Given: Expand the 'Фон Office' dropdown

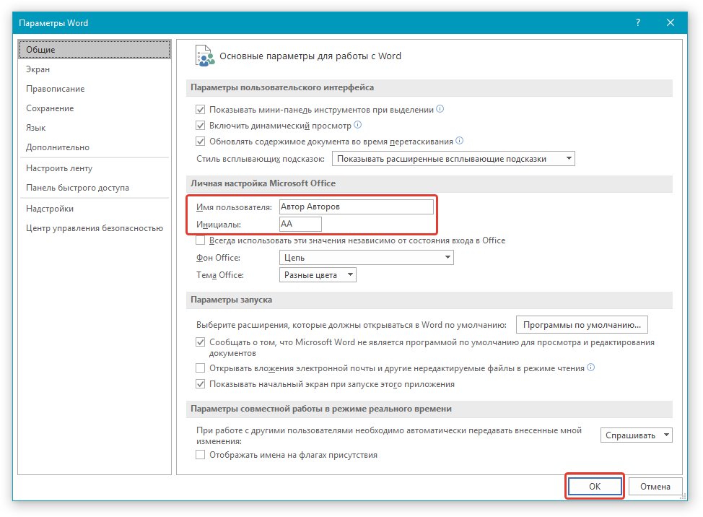Looking at the screenshot, I should pyautogui.click(x=366, y=258).
